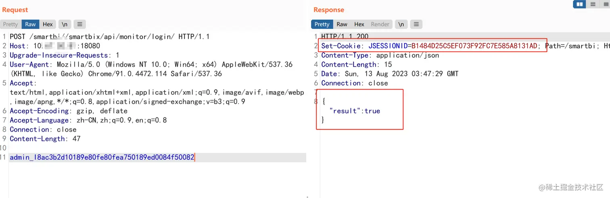Click Connection: close in the Response
The height and width of the screenshot is (198, 610).
tap(355, 83)
